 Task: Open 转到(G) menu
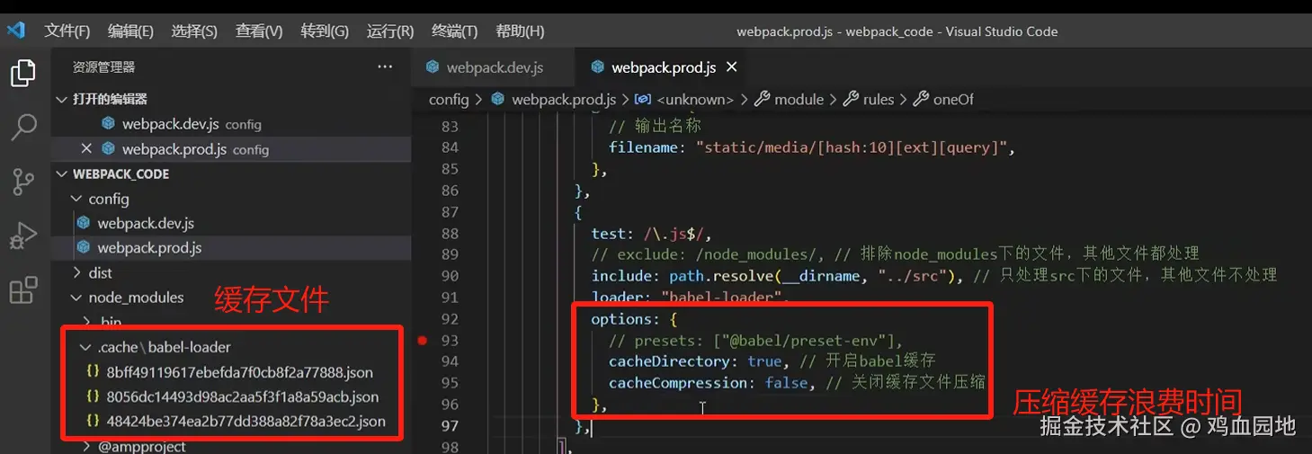[x=325, y=31]
